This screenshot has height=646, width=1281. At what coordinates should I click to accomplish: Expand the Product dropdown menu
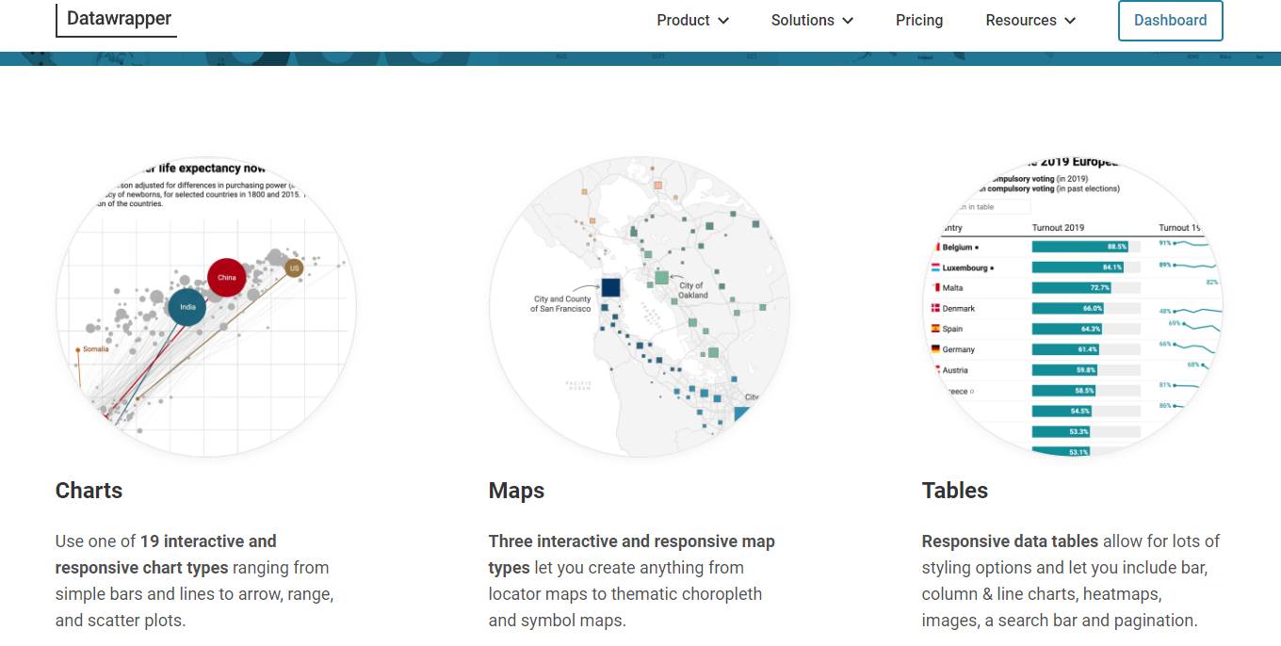pyautogui.click(x=692, y=21)
